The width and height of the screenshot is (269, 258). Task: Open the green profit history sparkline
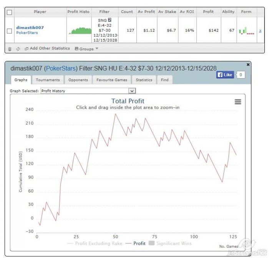[x=80, y=31]
